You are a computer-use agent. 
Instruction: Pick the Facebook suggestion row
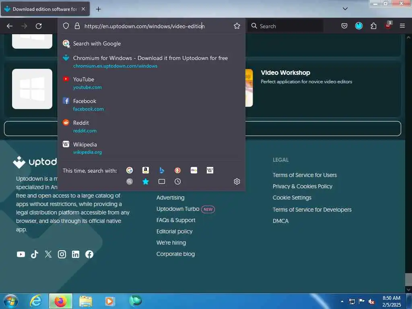coord(151,105)
